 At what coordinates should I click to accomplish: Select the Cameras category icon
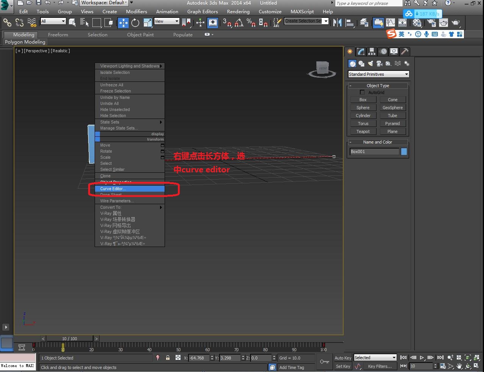coord(380,64)
